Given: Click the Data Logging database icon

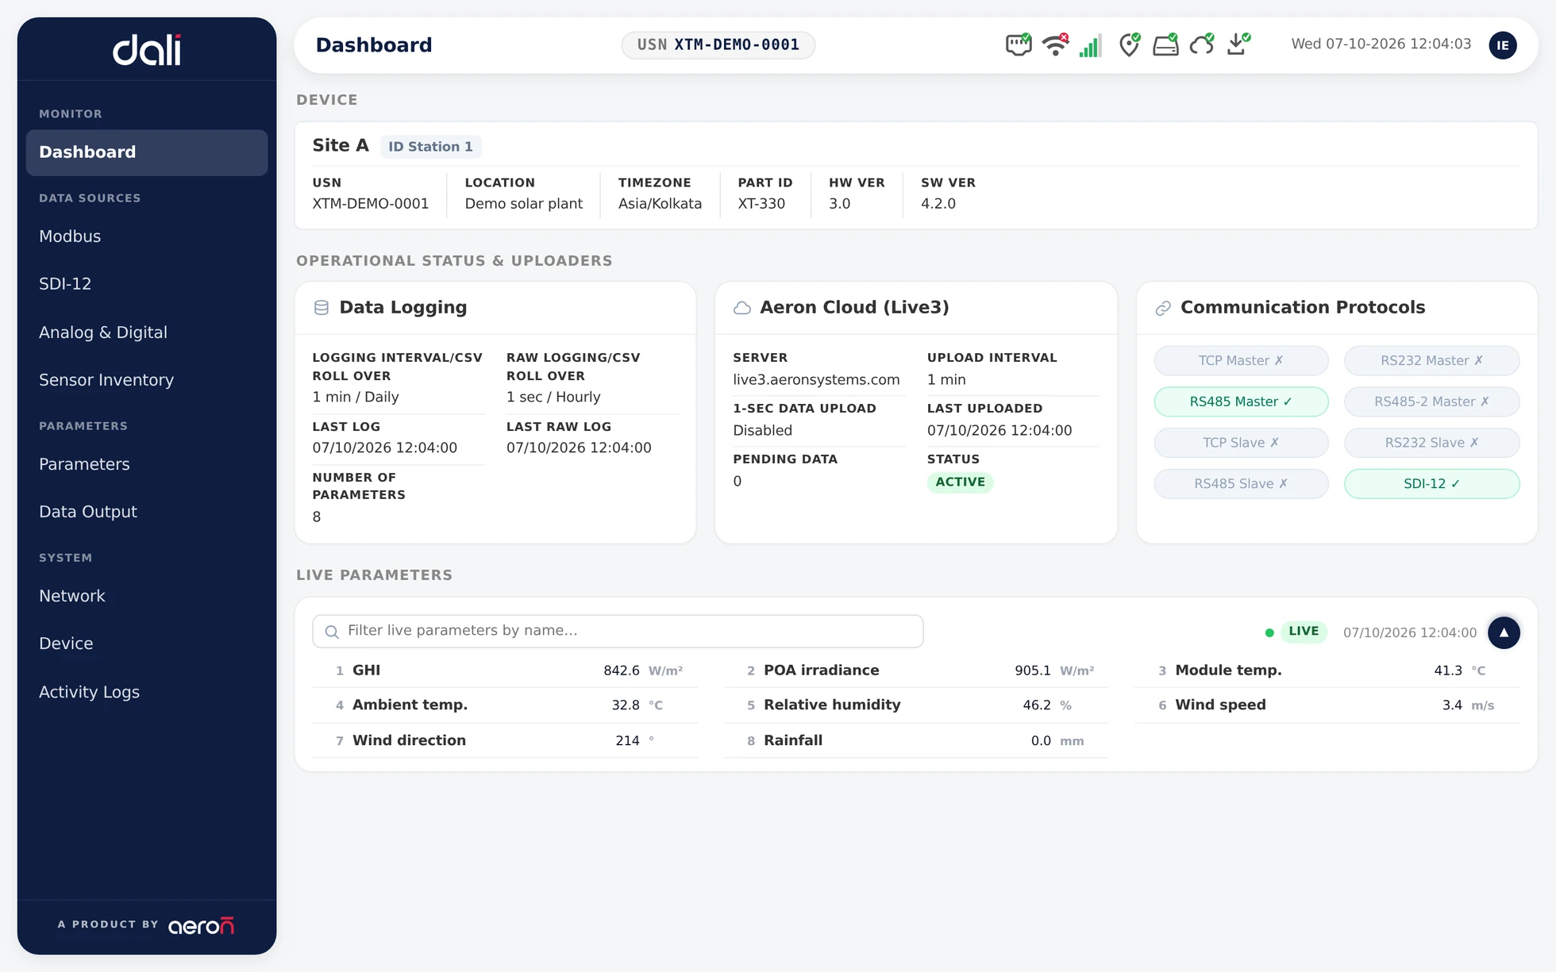Looking at the screenshot, I should pos(322,308).
